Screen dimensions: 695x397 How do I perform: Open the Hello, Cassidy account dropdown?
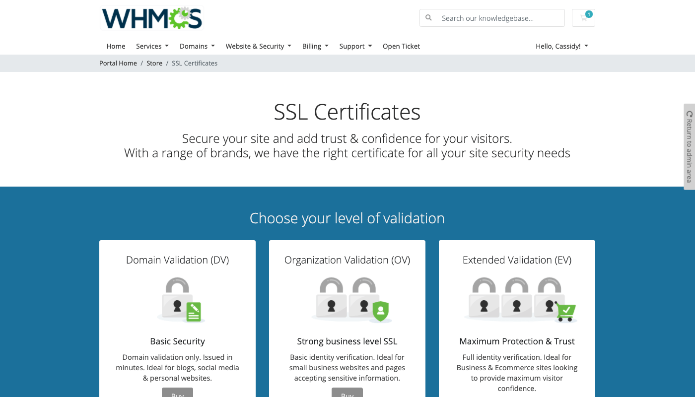561,46
